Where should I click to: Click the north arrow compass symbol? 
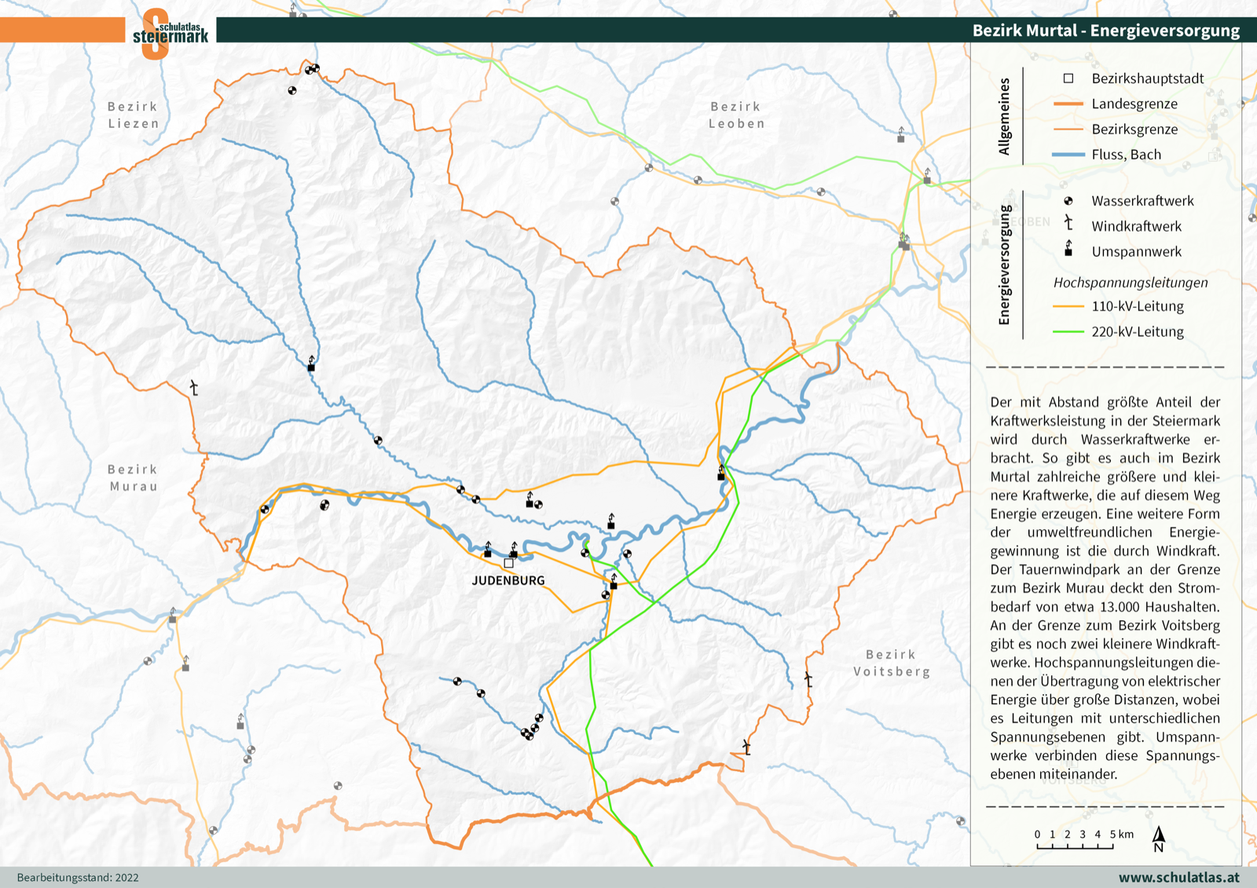1159,839
